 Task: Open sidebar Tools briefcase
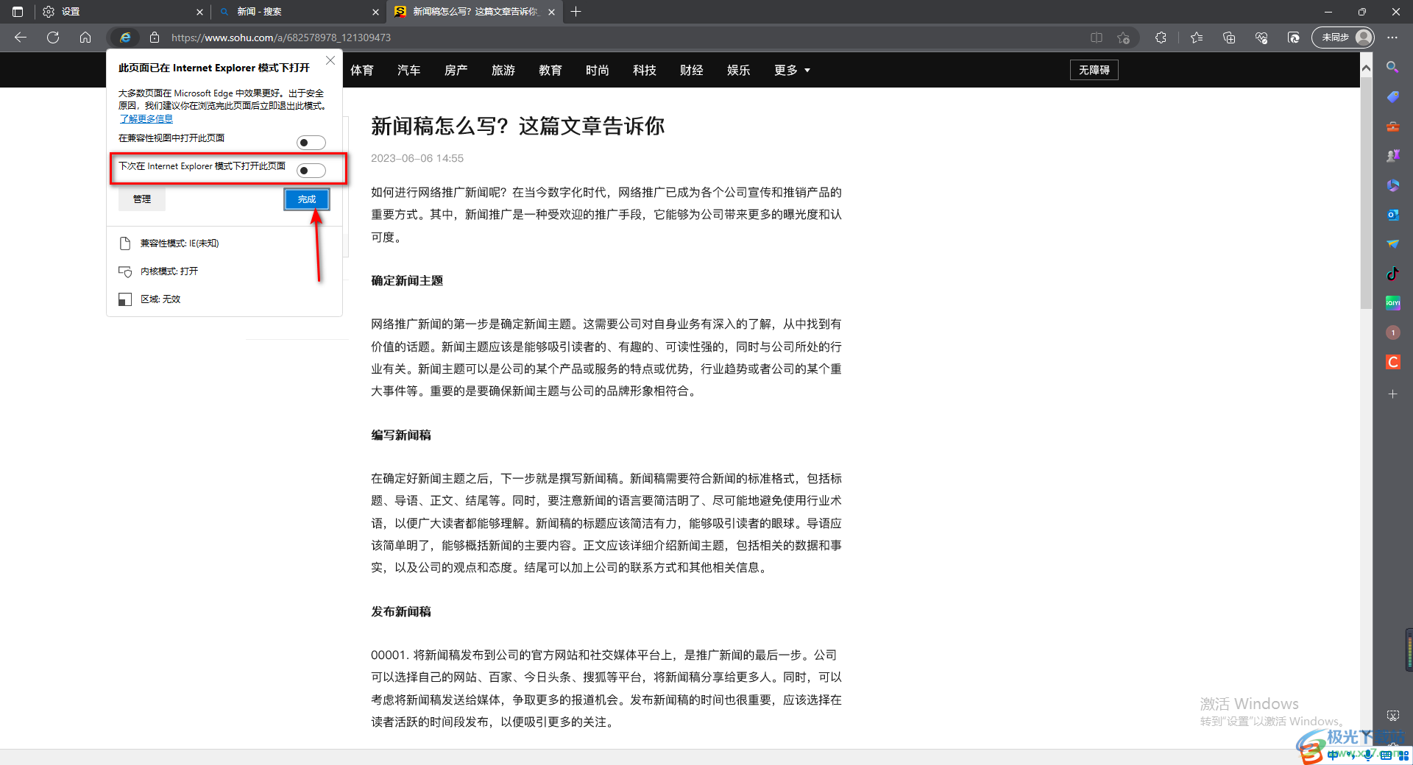1392,127
